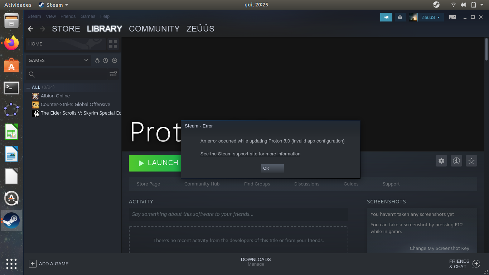Image resolution: width=489 pixels, height=275 pixels.
Task: Click Change My Screenshot Key
Action: pyautogui.click(x=439, y=249)
